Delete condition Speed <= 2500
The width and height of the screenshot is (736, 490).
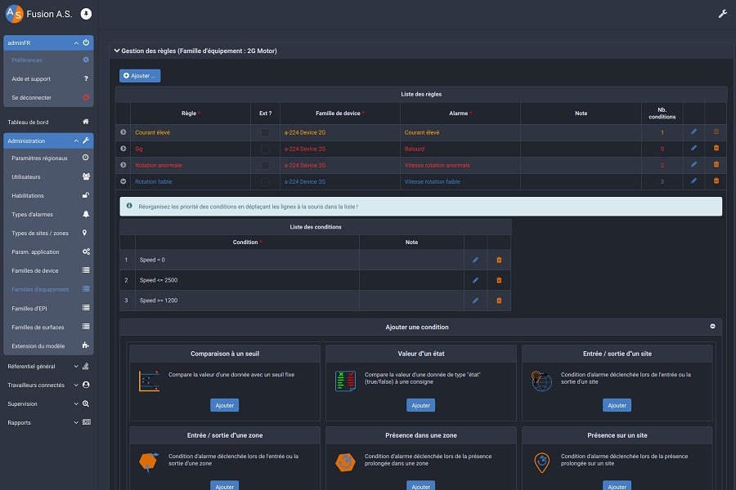pos(499,280)
